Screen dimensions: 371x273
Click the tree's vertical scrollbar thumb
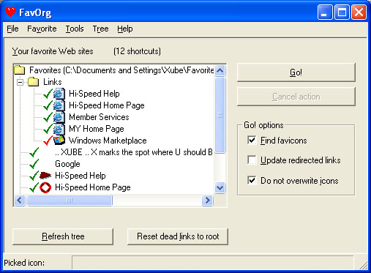pos(220,115)
